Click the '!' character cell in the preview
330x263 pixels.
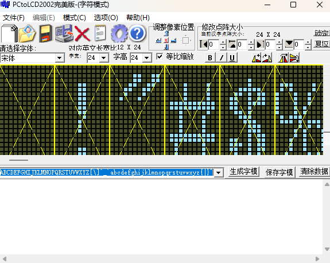point(82,110)
